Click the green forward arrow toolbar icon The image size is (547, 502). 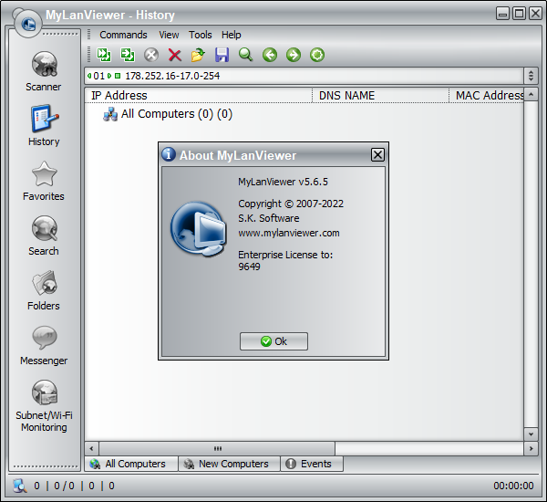click(x=294, y=55)
